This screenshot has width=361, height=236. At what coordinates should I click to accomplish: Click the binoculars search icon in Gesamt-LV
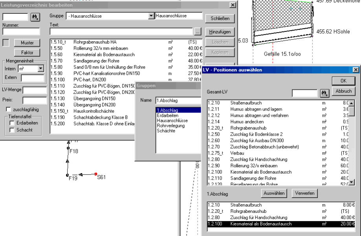(x=325, y=93)
